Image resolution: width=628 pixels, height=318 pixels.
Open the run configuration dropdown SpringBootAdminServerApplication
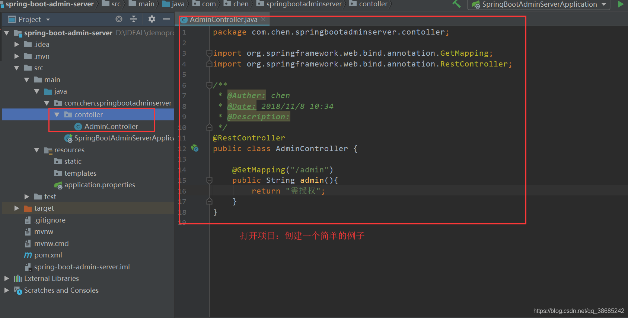pos(539,4)
